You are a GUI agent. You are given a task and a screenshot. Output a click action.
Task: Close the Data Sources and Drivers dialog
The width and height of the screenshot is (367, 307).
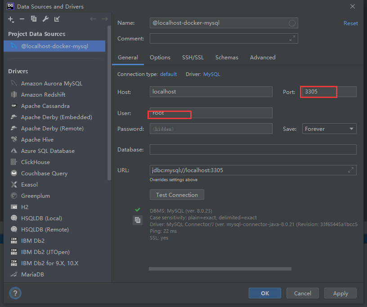tap(353, 6)
